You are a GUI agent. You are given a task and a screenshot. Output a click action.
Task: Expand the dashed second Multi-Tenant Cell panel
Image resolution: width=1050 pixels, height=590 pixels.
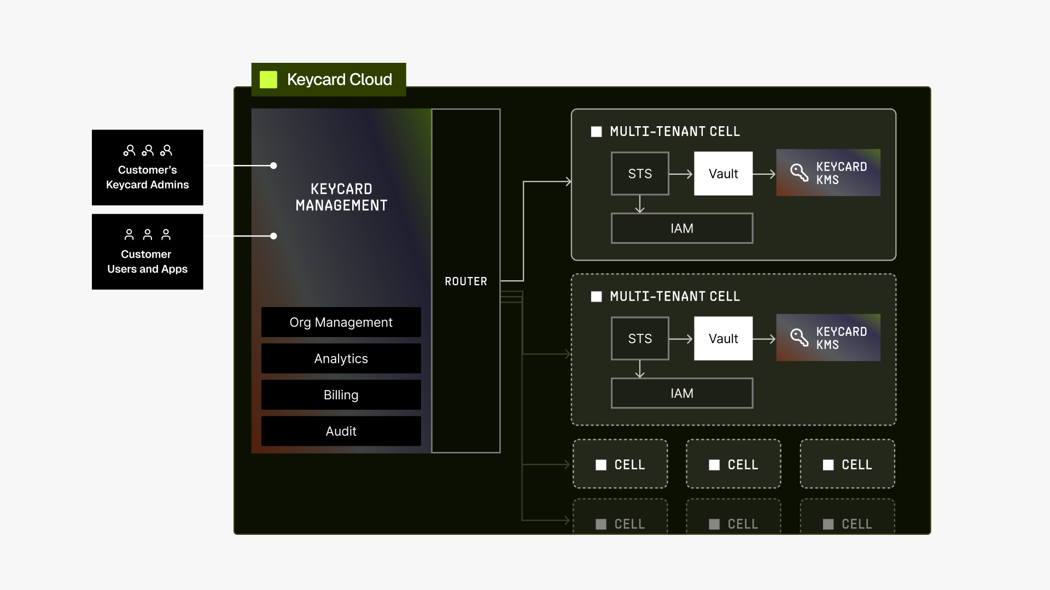pos(733,349)
